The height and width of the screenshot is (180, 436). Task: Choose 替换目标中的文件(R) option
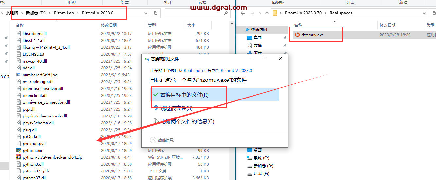[215, 95]
